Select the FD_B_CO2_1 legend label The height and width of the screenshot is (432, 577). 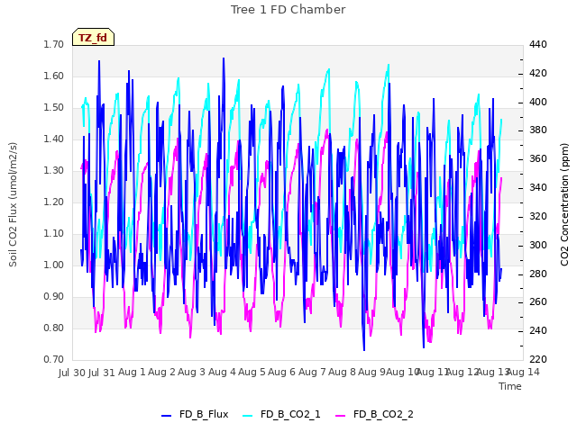pyautogui.click(x=290, y=414)
